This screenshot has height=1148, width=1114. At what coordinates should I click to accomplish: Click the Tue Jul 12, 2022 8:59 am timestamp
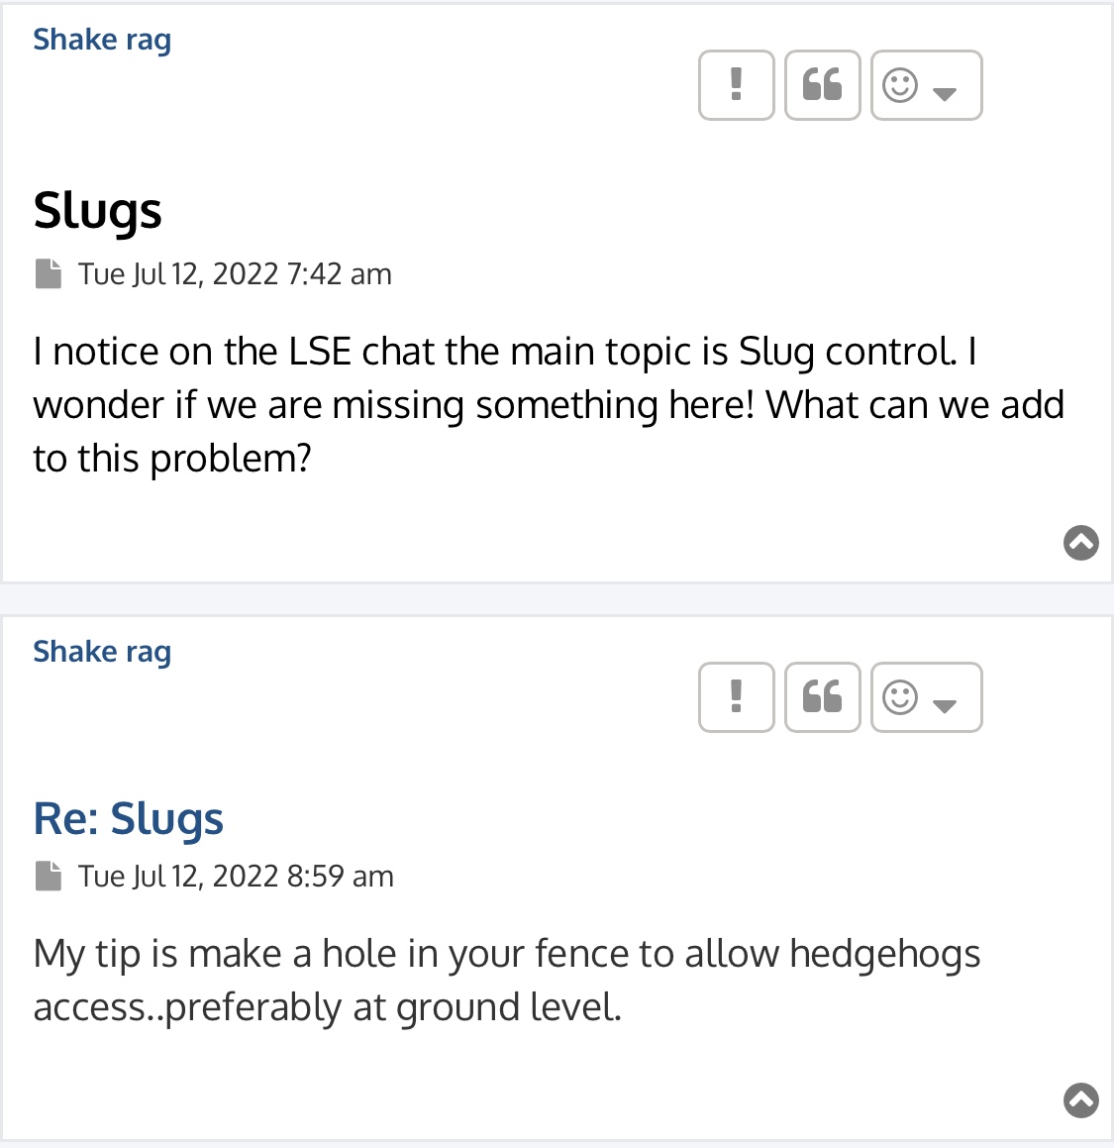point(236,876)
